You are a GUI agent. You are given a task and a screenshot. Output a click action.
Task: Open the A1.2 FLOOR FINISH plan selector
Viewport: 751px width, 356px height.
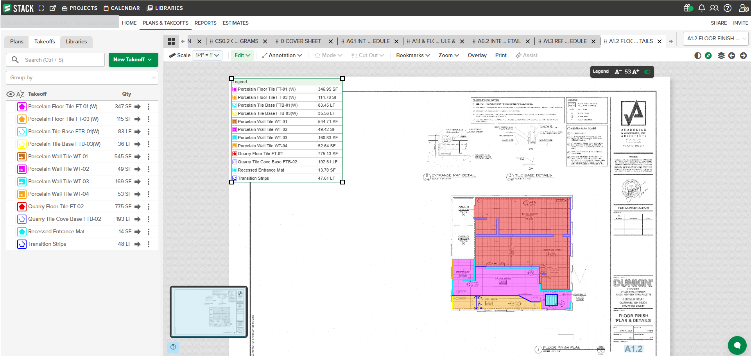pos(715,39)
